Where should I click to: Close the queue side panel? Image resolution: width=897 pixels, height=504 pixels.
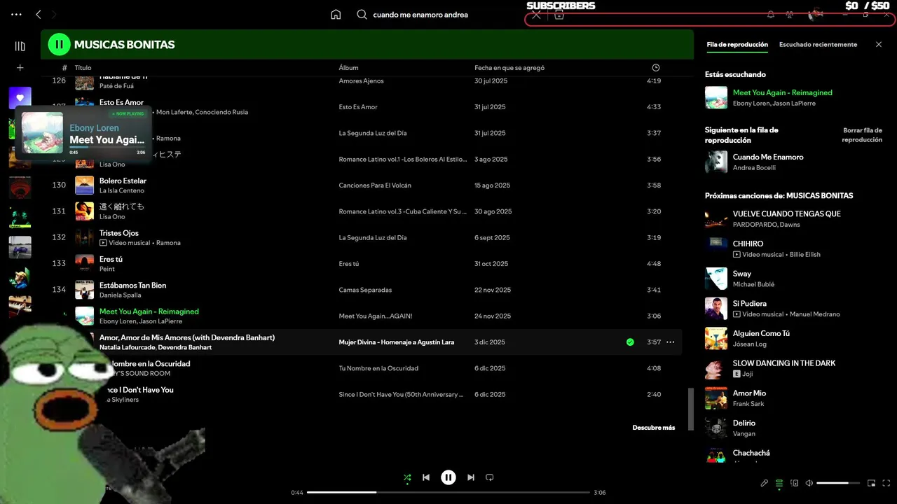[879, 44]
